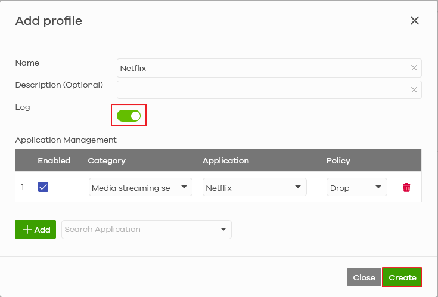Open the Drop policy dropdown
The image size is (438, 297).
pos(356,188)
